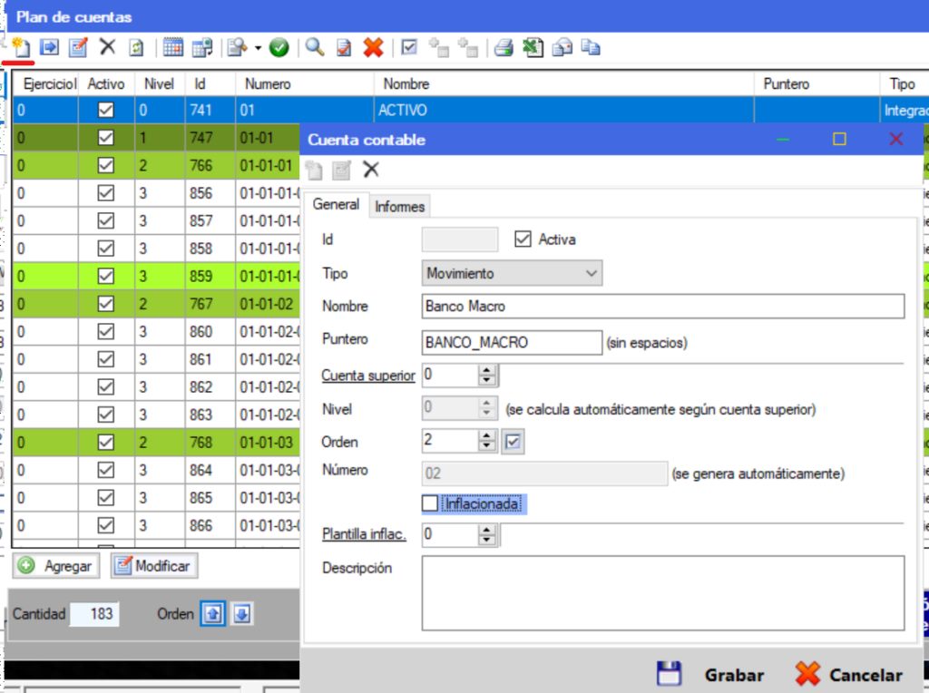The height and width of the screenshot is (693, 929).
Task: Toggle the Activo checkbox for Id 767
Action: click(106, 304)
